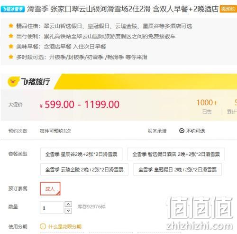
Task: Select package 全雪季 云臻金陵 2晚
Action: tap(84, 169)
